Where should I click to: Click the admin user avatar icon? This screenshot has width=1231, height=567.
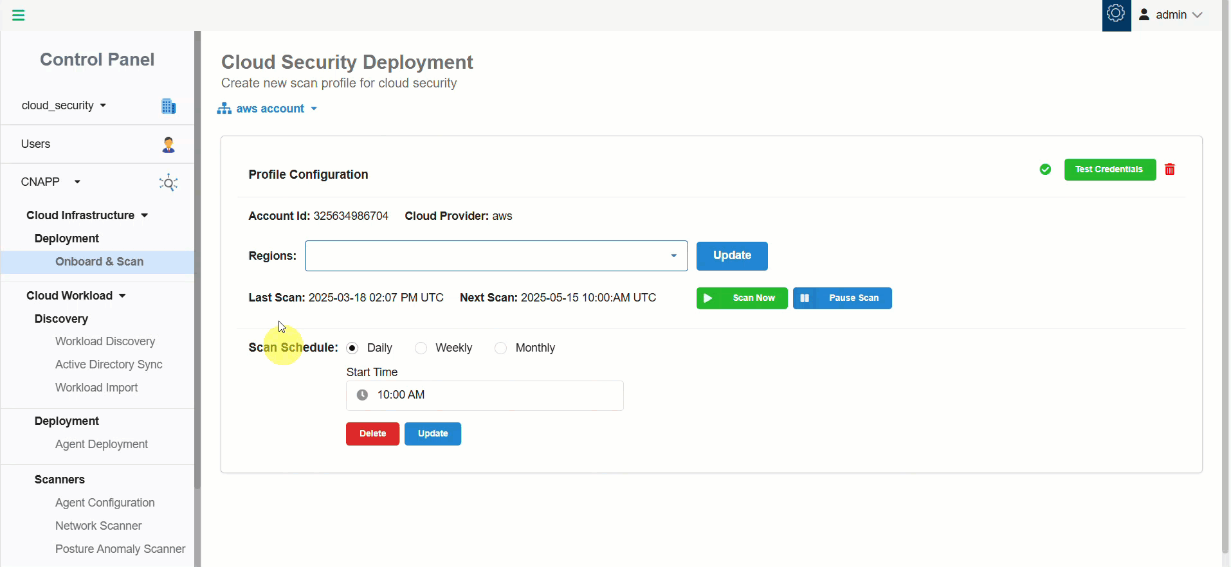click(1144, 15)
